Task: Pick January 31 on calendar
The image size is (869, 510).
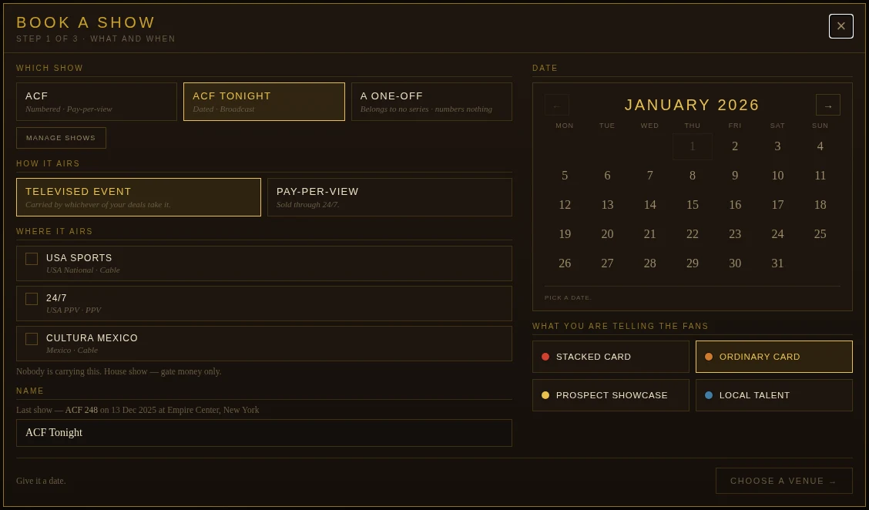Action: pyautogui.click(x=777, y=264)
